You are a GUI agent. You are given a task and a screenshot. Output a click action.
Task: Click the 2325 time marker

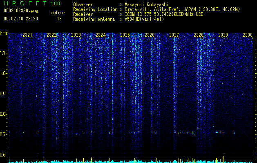click(x=125, y=35)
